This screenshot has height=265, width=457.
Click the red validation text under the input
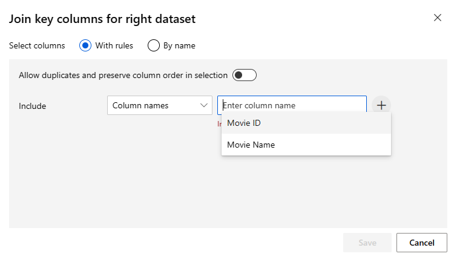pyautogui.click(x=219, y=123)
